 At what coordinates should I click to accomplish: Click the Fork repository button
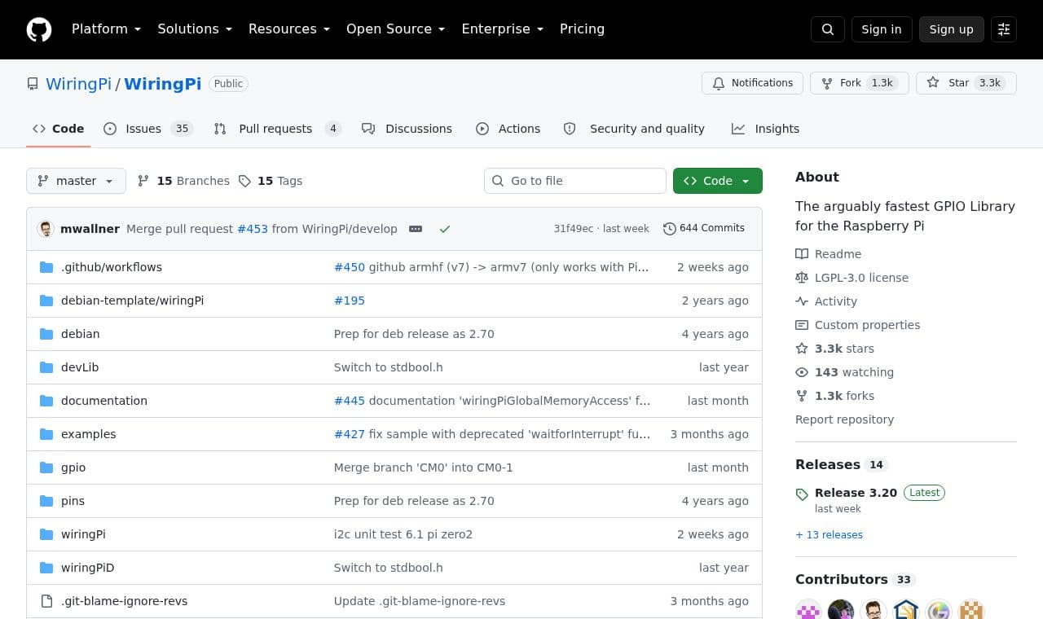click(859, 83)
